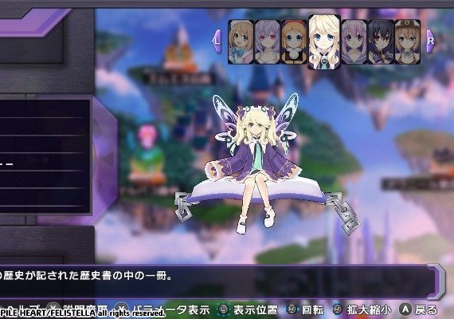Select portrait of lavender-haired girl with red eyes
The image size is (454, 319).
coord(267,41)
